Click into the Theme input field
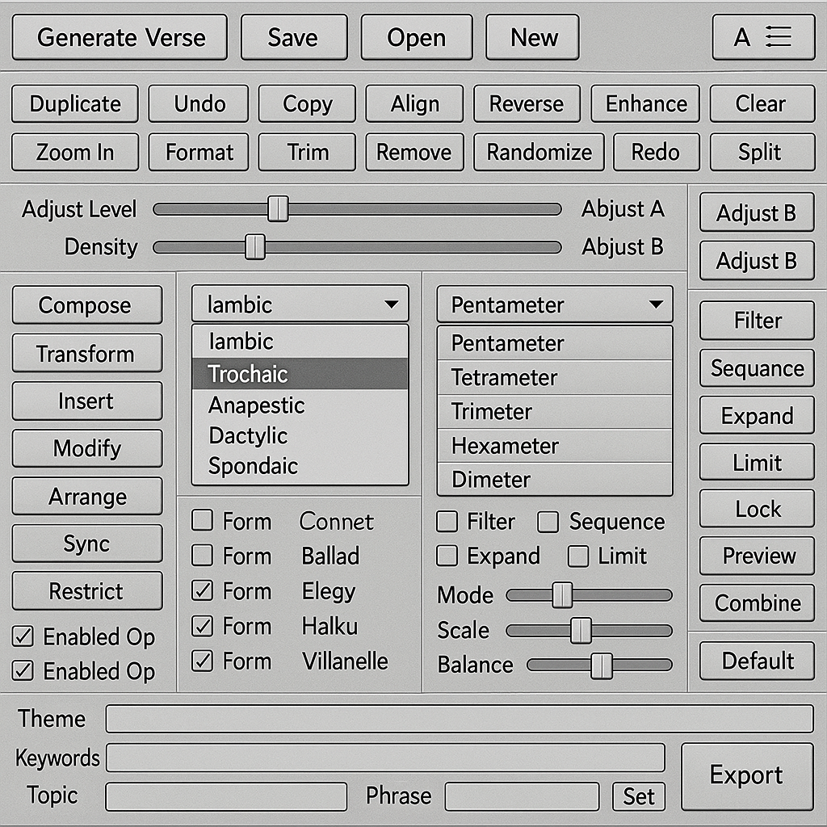827x827 pixels. (x=459, y=719)
